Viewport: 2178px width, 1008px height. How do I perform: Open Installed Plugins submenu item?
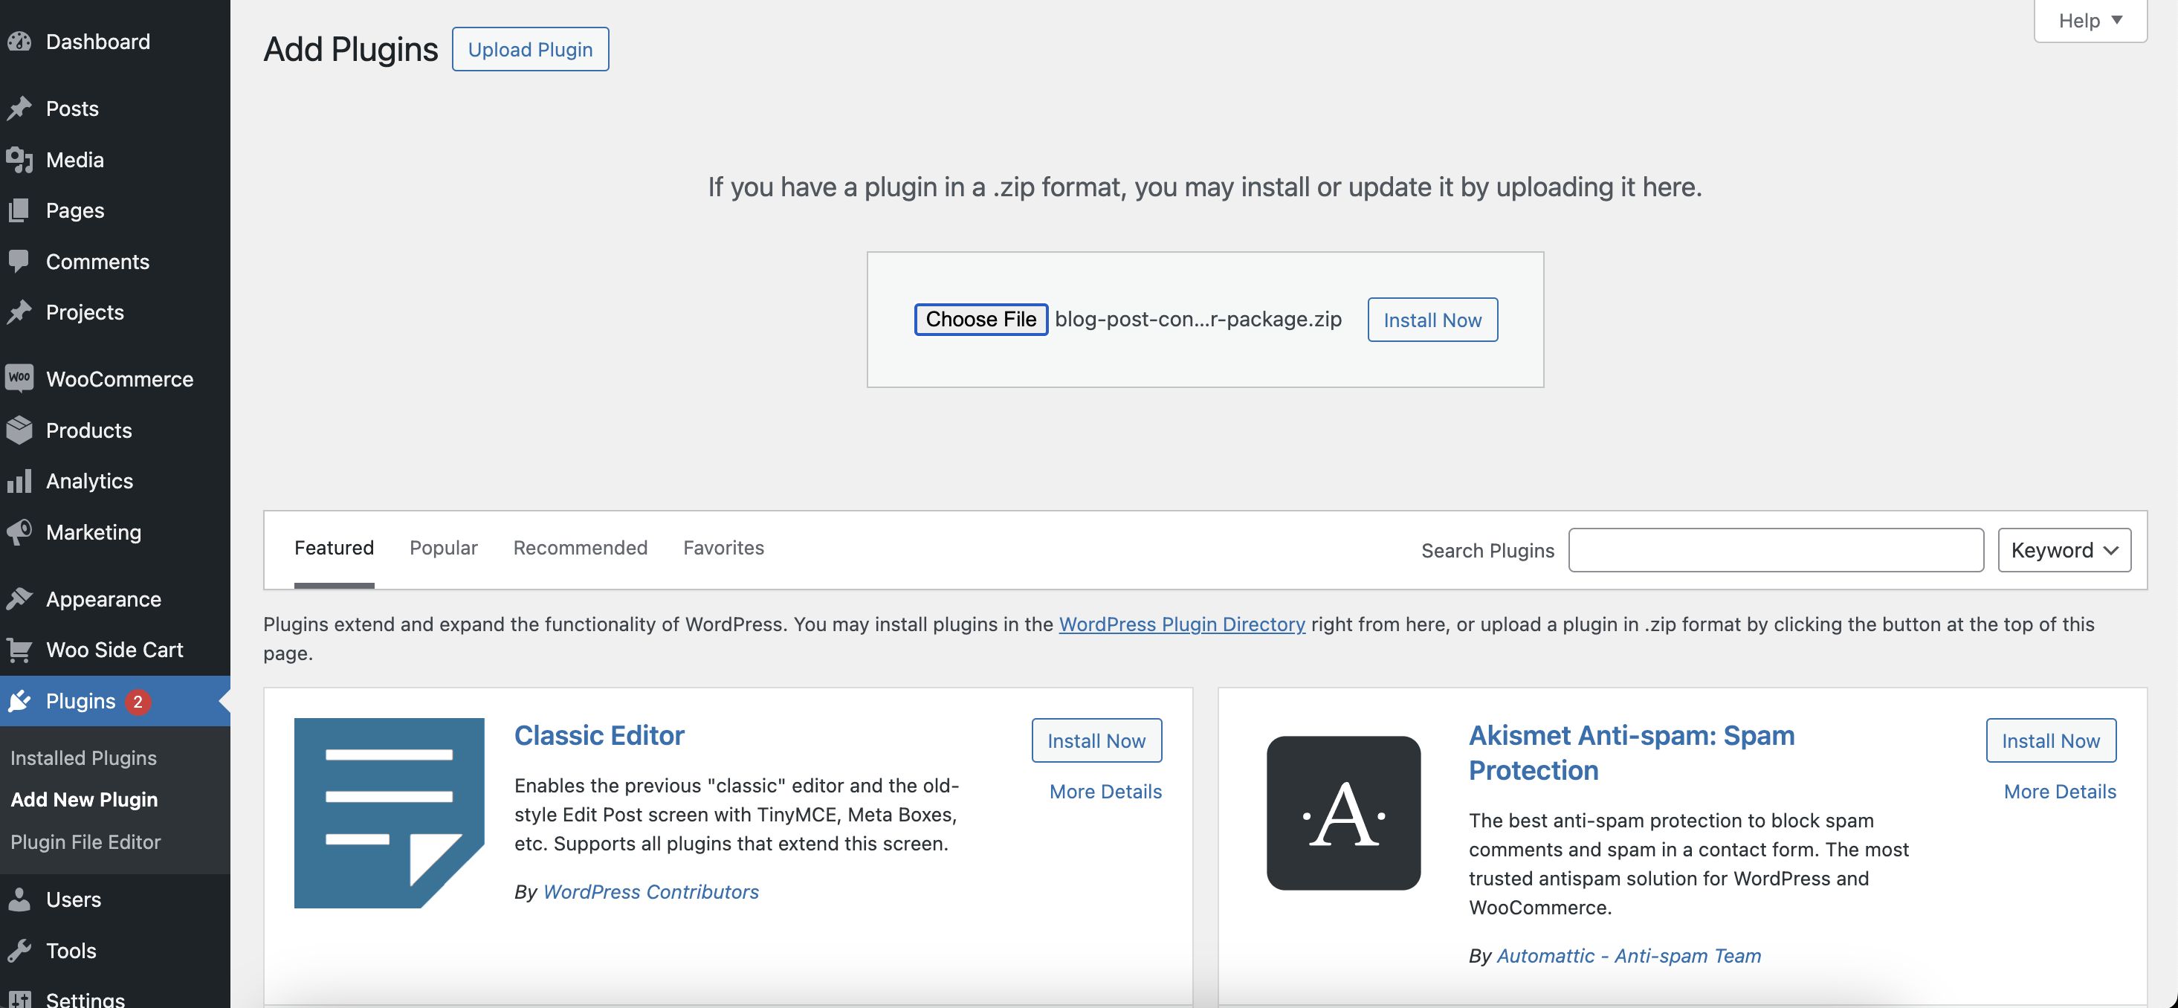click(x=84, y=757)
